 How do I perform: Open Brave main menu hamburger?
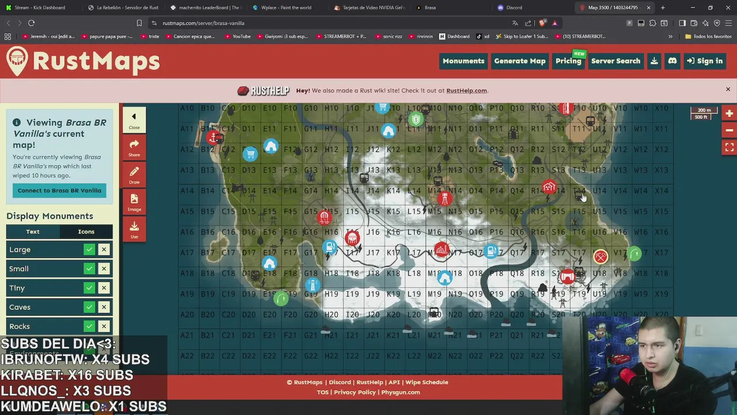(x=728, y=23)
